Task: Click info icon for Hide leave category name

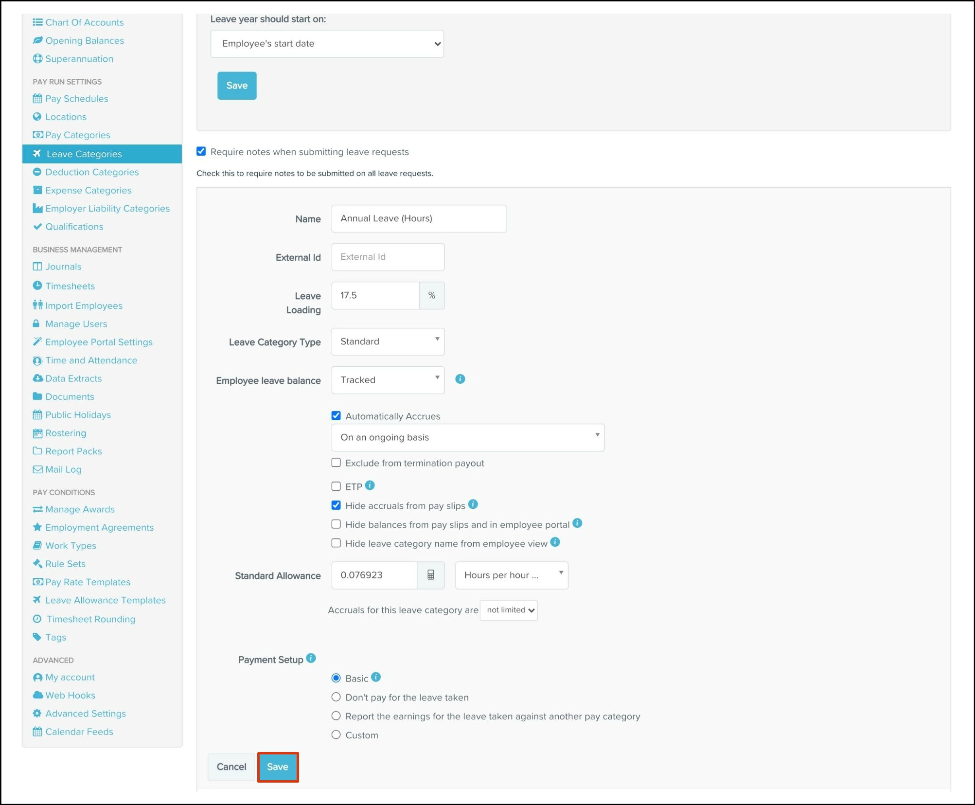Action: [555, 542]
